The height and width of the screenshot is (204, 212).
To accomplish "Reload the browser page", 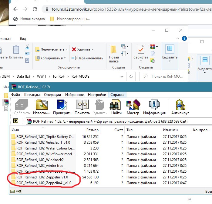I will 35,9.
